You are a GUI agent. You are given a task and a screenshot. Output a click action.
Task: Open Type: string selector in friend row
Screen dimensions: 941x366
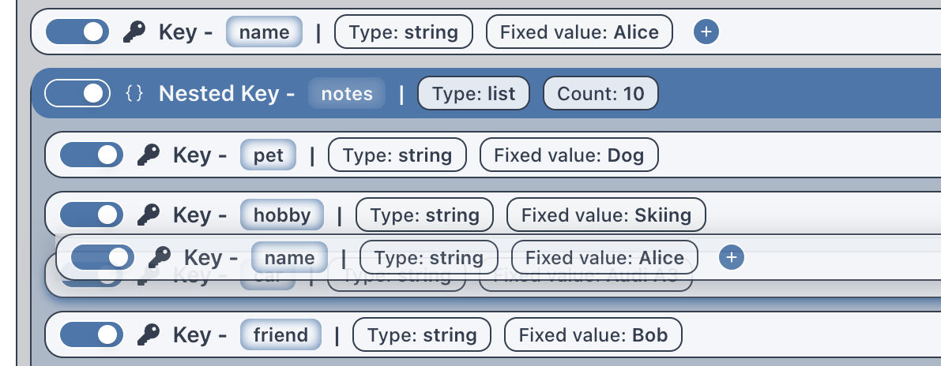[422, 335]
